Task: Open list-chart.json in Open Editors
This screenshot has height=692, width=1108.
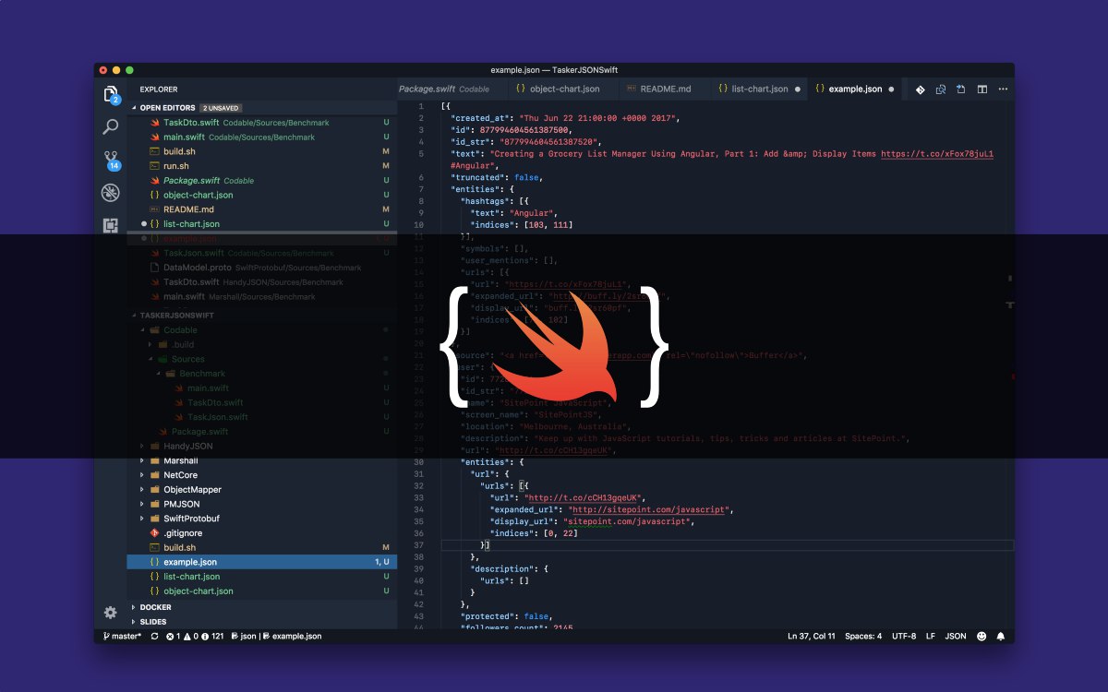Action: [262, 224]
